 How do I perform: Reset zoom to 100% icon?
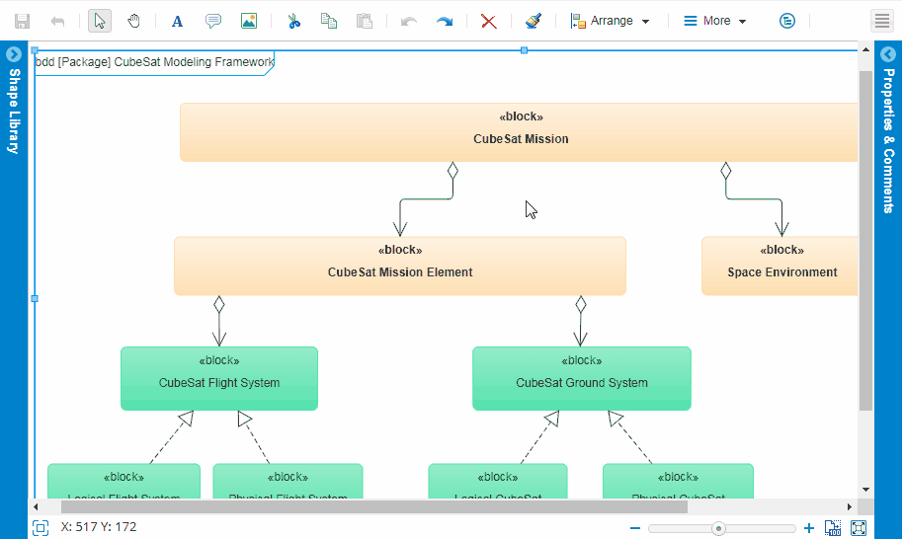coord(833,528)
